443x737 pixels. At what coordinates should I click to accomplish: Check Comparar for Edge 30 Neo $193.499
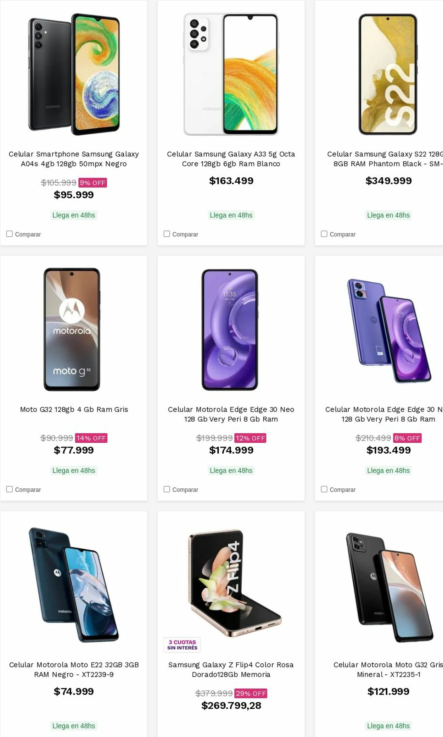324,489
